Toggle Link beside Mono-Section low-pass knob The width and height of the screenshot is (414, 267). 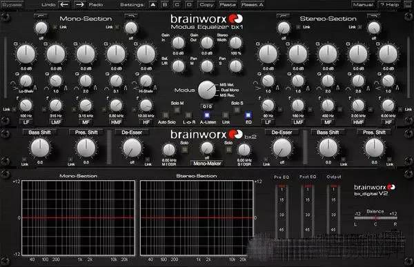coord(117,27)
